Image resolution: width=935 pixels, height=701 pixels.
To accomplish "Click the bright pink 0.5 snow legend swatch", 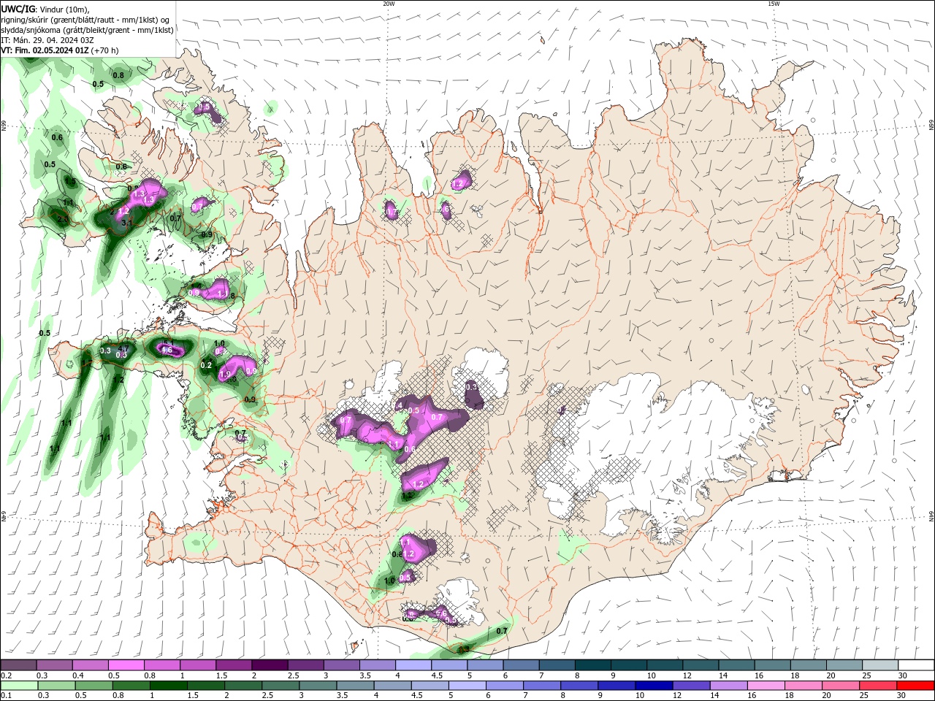I will [x=126, y=665].
